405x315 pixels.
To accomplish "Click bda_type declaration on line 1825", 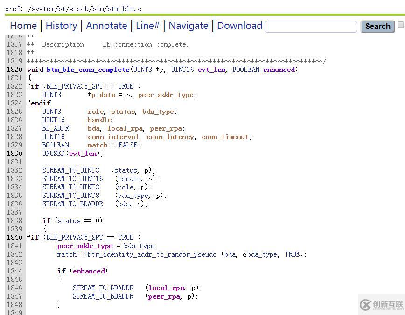I will tap(158, 112).
